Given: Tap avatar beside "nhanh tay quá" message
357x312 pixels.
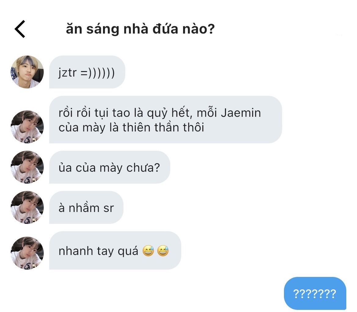Looking at the screenshot, I should (x=27, y=253).
